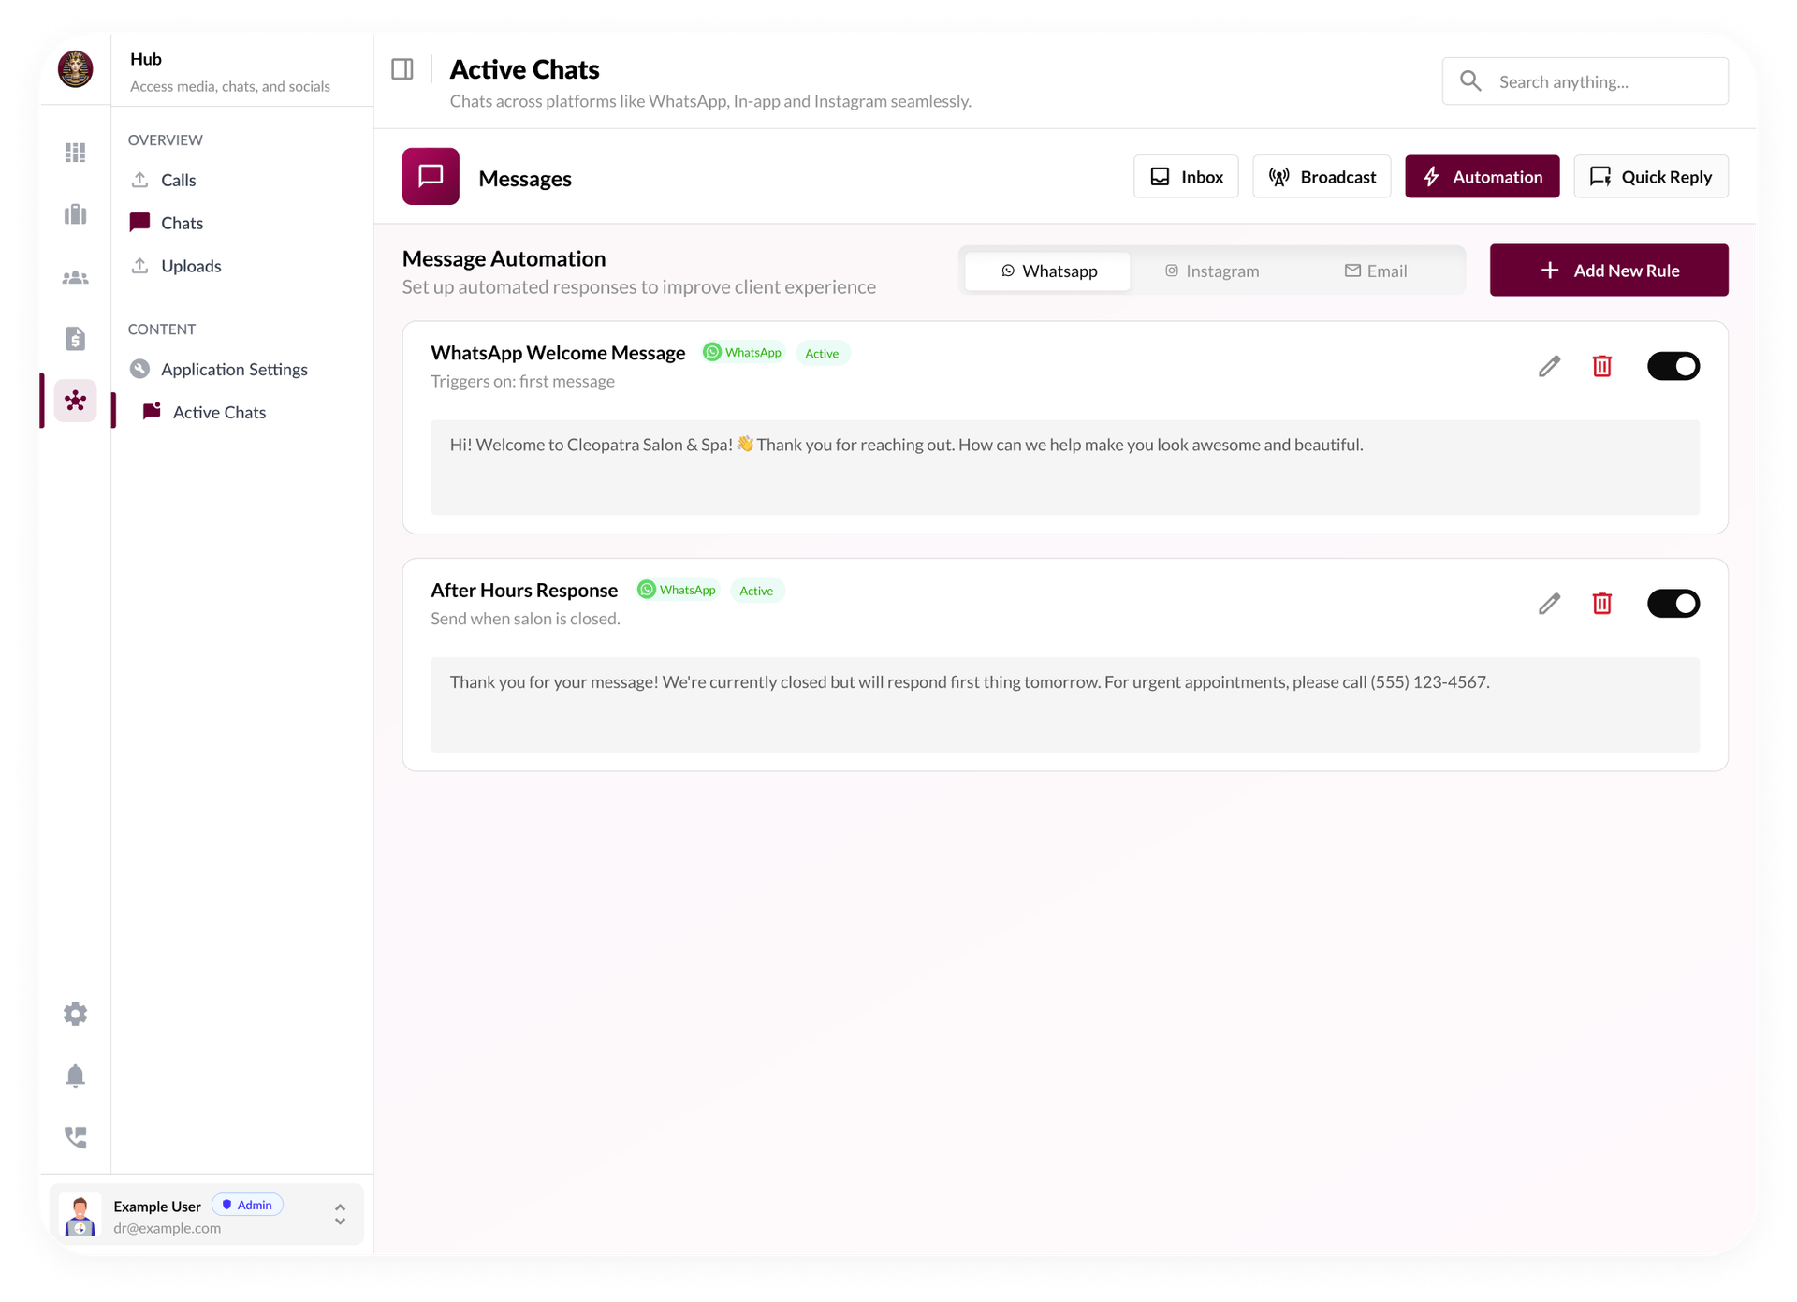Screen dimensions: 1797x1302
Task: Select the Email automation channel
Action: coord(1375,271)
